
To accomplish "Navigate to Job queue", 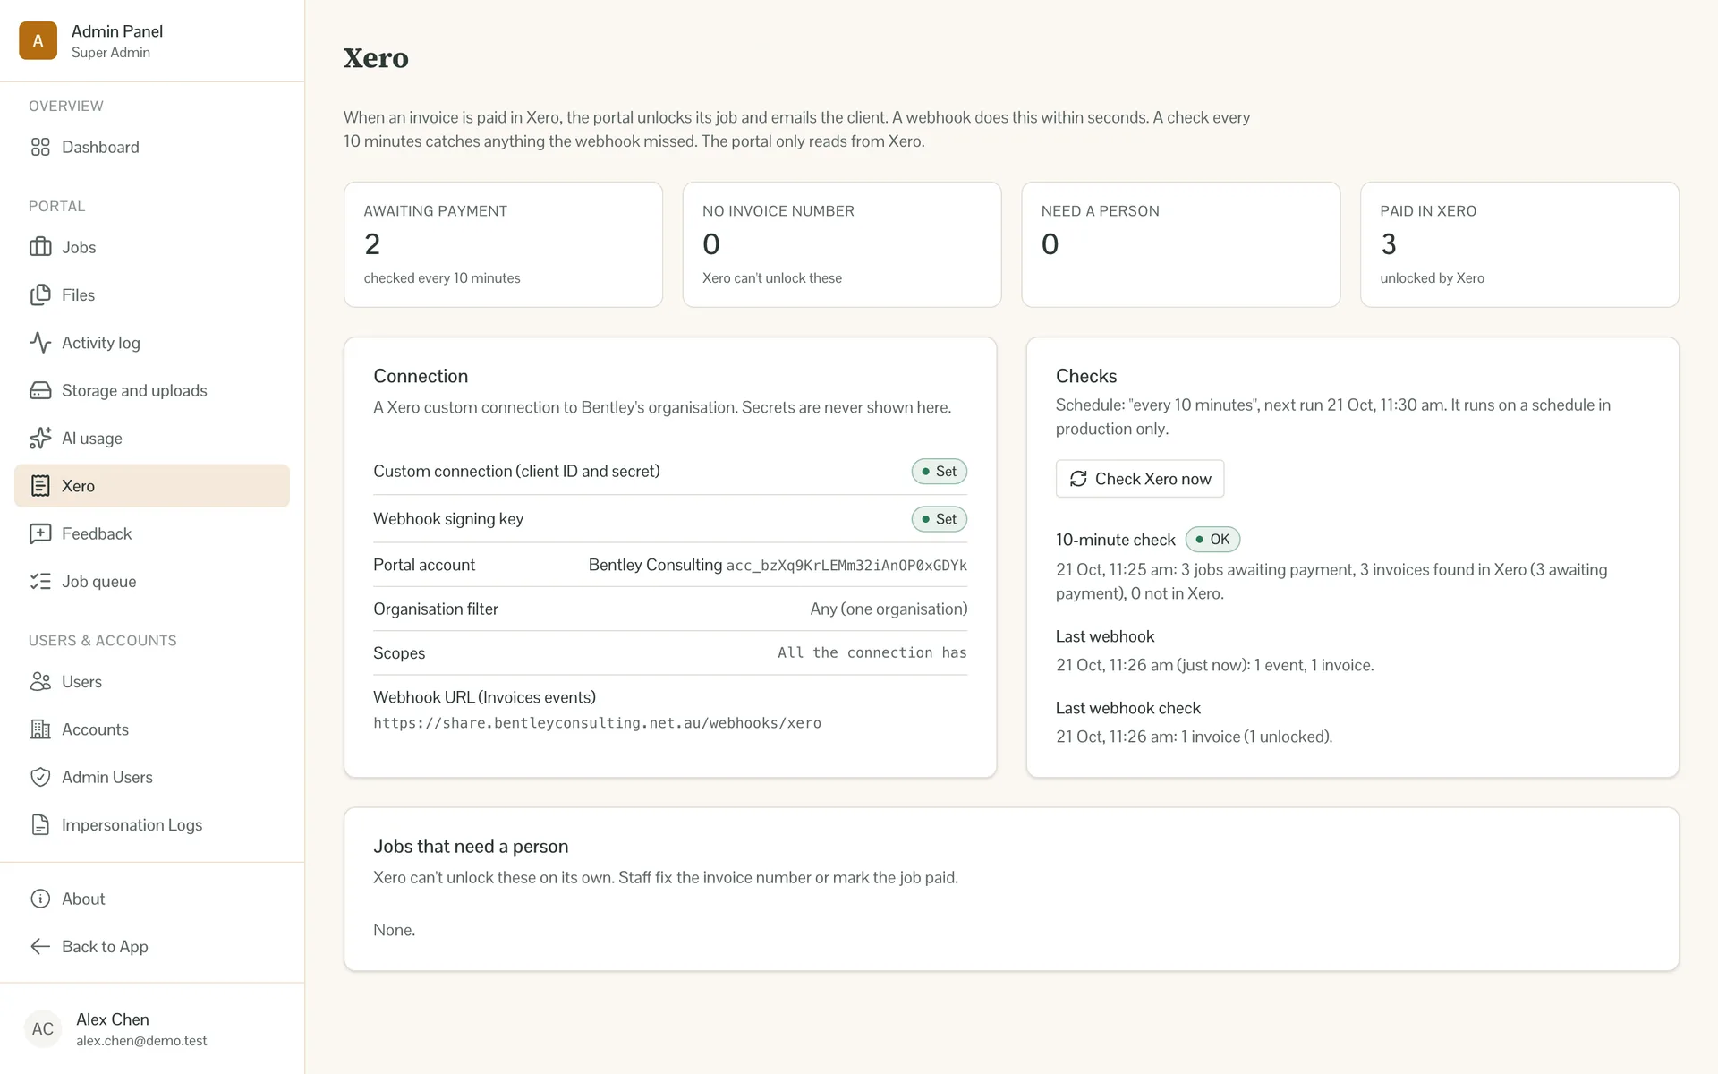I will coord(152,581).
